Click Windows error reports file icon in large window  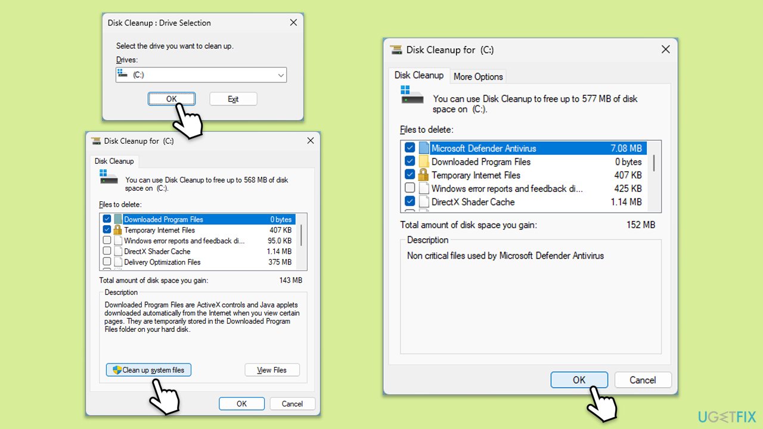tap(424, 188)
